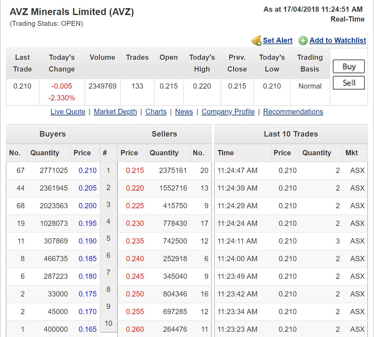Select buyer price 0.195

[x=88, y=224]
